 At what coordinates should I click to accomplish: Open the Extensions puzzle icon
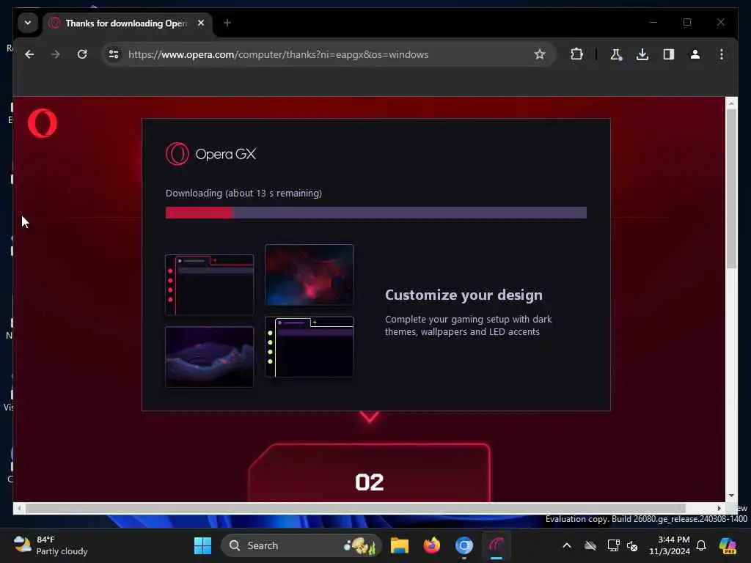pyautogui.click(x=576, y=54)
